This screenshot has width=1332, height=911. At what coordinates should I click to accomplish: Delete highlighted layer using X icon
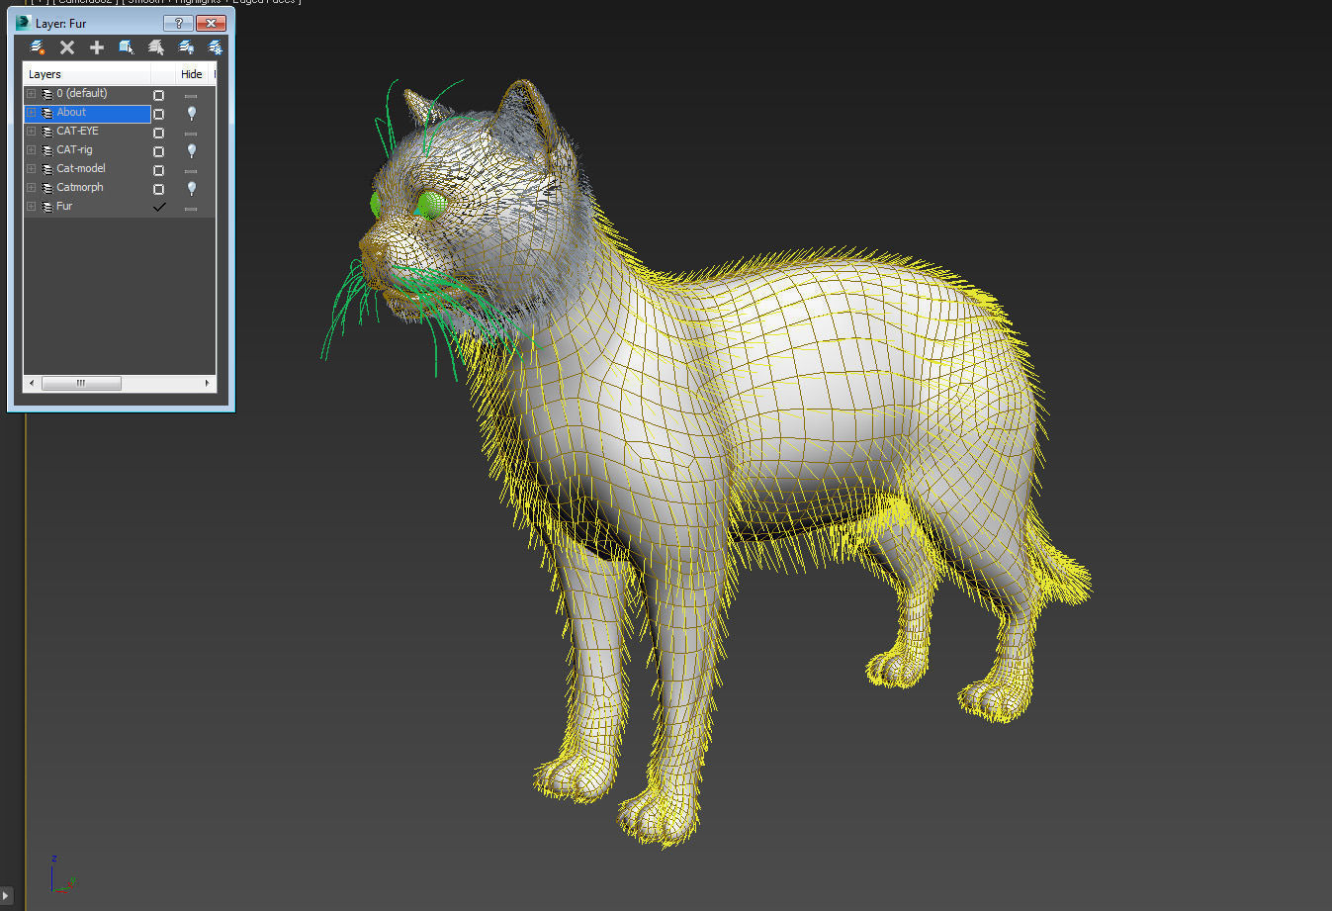coord(67,47)
